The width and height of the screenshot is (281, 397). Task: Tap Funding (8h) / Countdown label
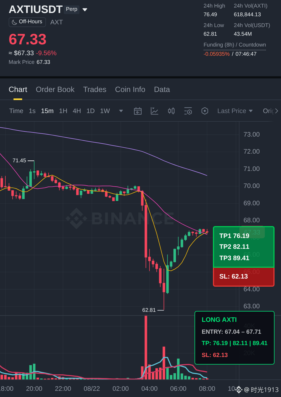(x=235, y=45)
